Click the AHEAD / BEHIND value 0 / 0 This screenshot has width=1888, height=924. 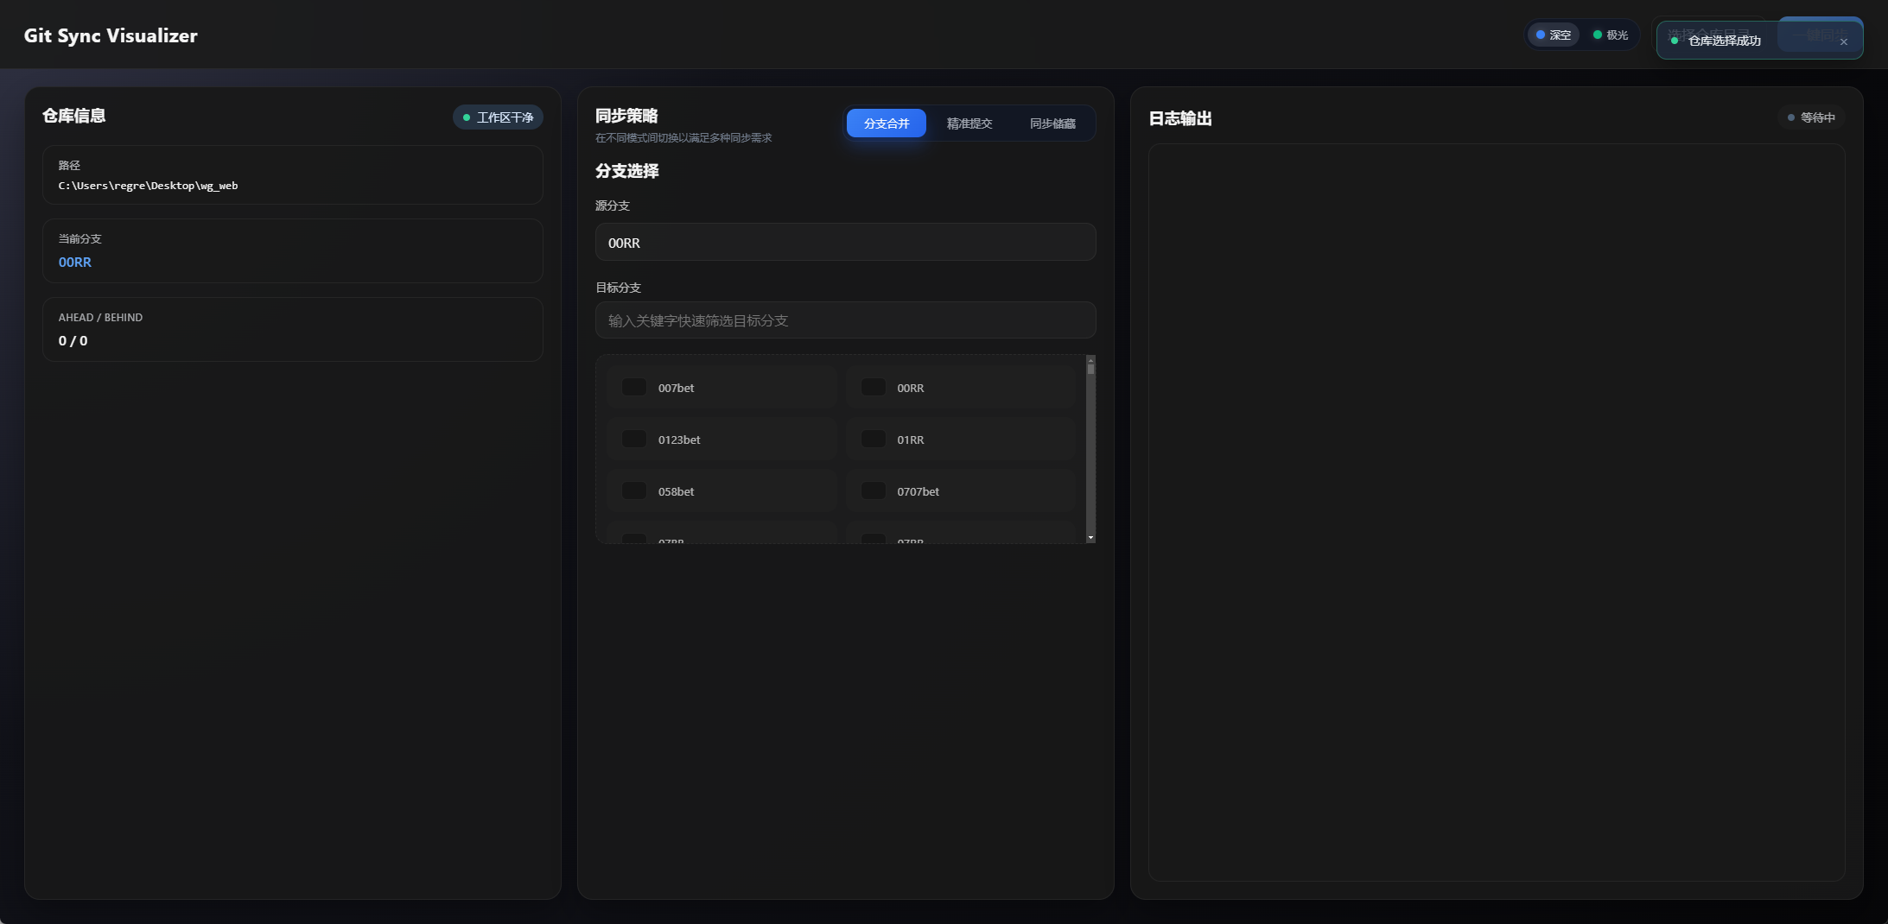pos(73,341)
